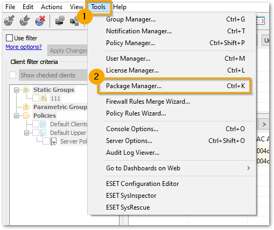Select the Server Policy tree item

[74, 141]
